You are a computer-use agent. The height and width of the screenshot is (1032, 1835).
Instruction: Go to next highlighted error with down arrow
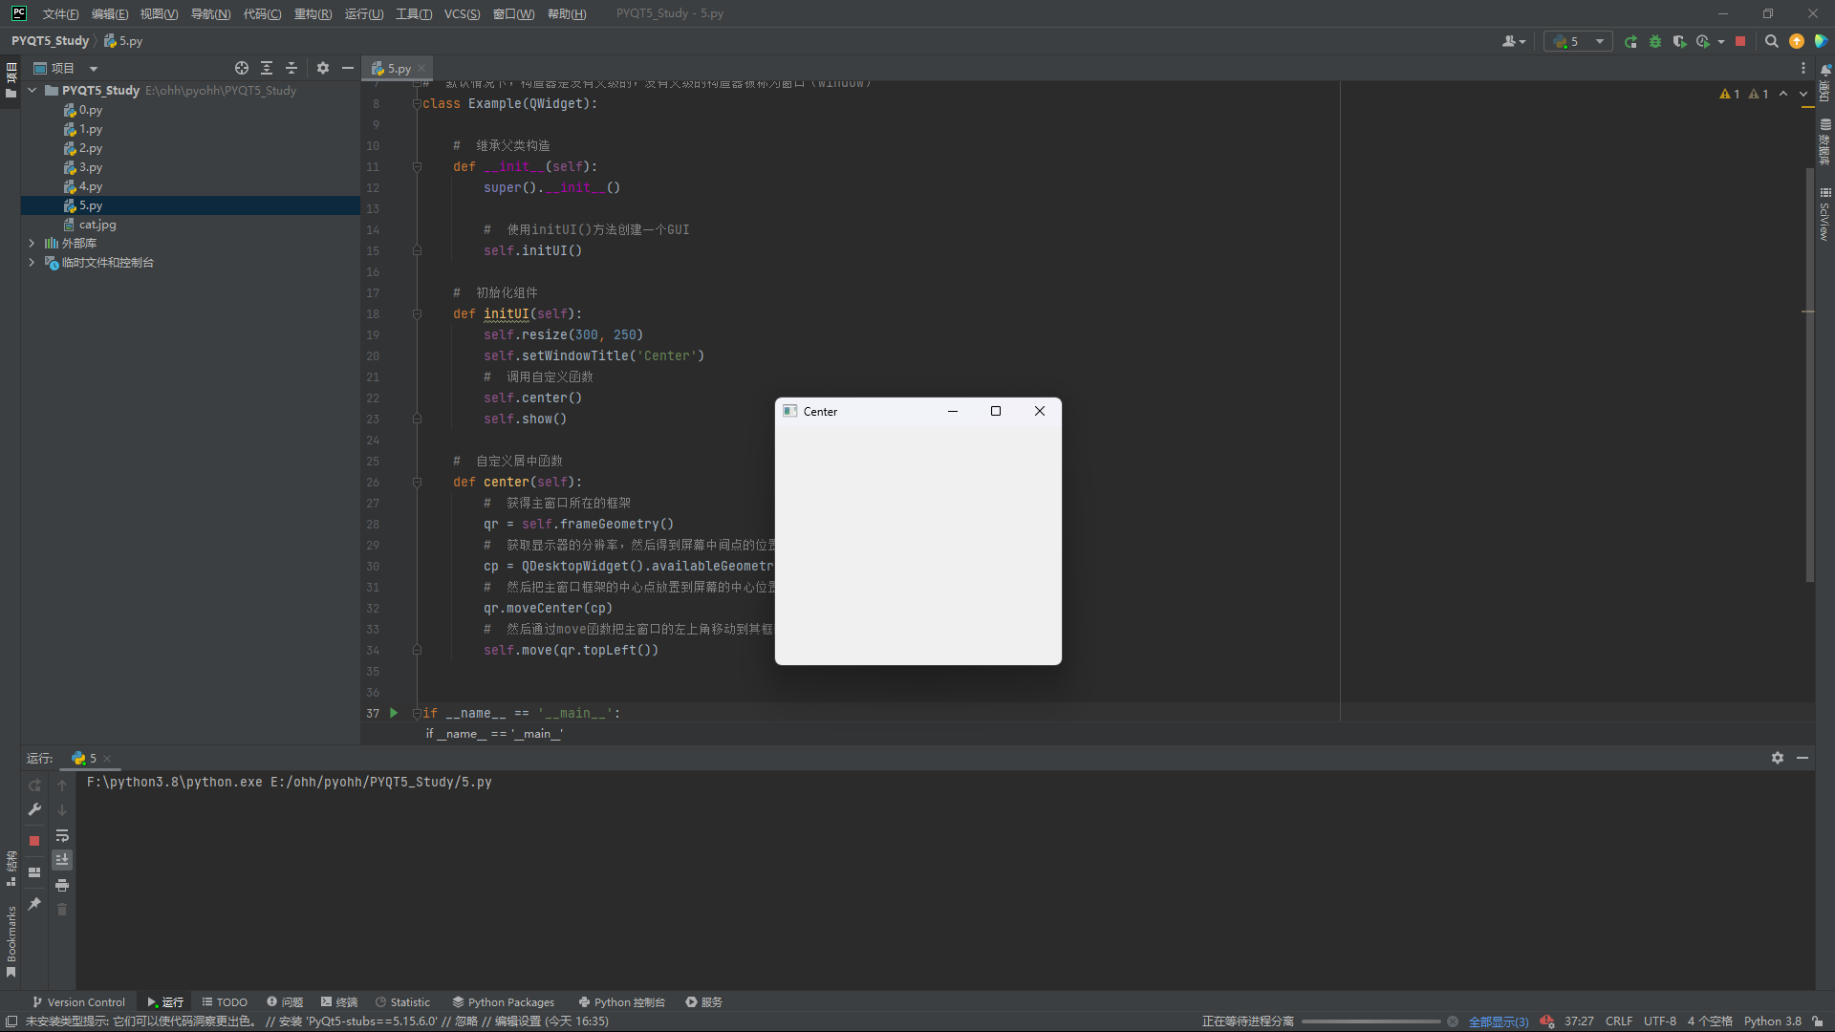tap(1803, 94)
